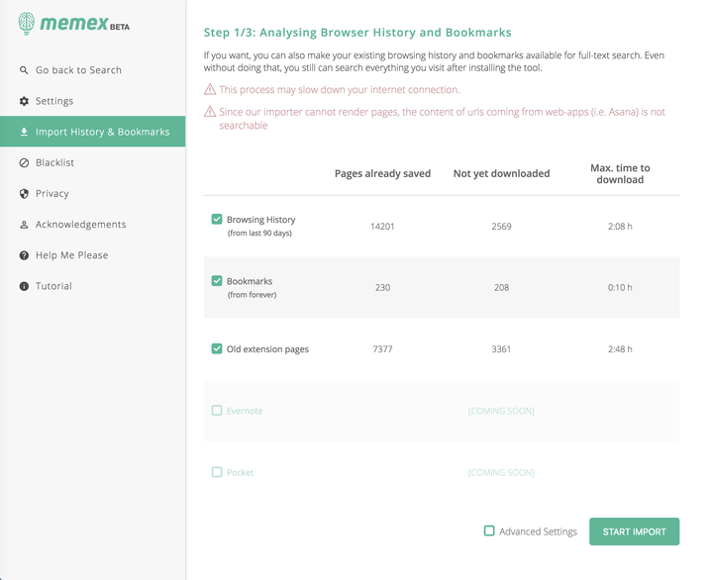Click the Blacklist blocked-circle icon
The width and height of the screenshot is (713, 580).
tap(24, 162)
